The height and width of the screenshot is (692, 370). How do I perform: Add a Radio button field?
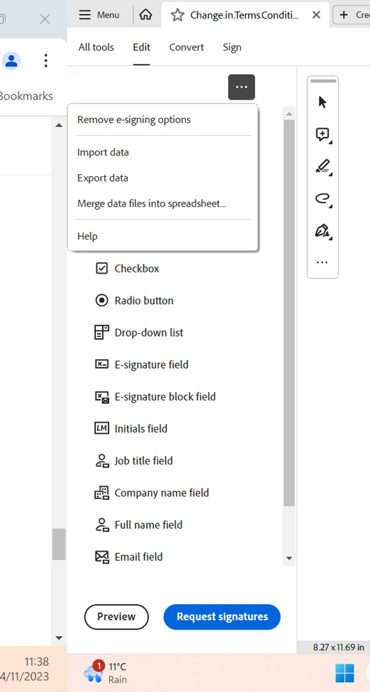click(134, 301)
